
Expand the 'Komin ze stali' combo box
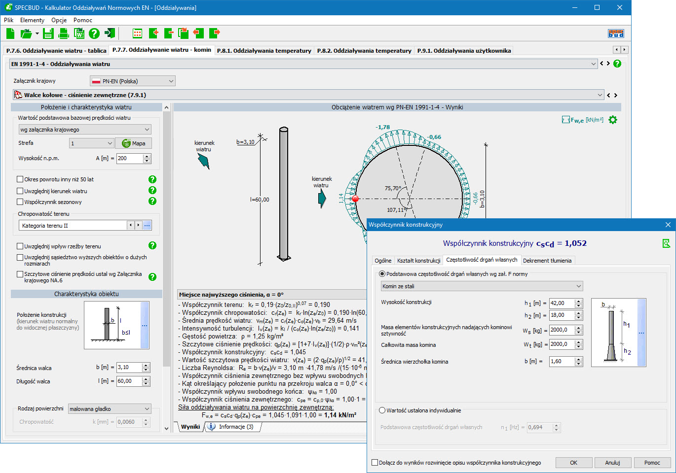tap(482, 286)
